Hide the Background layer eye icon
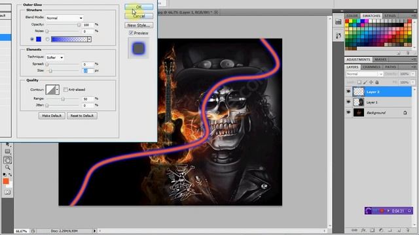The image size is (419, 235). tap(348, 112)
